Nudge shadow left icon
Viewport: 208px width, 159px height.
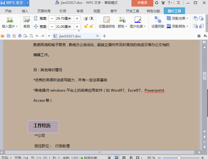pos(196,26)
